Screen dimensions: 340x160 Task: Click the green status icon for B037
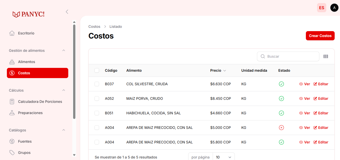coord(281,84)
